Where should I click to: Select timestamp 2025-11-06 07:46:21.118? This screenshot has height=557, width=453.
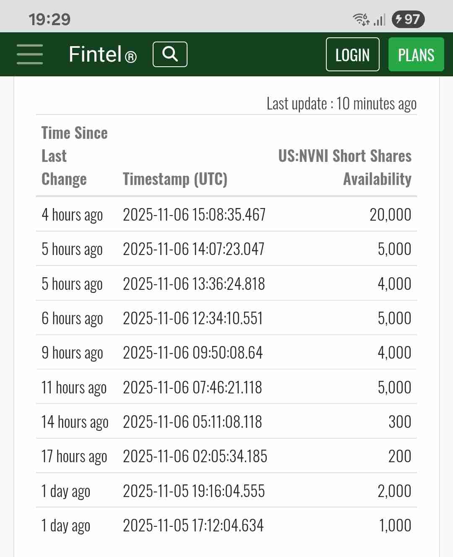coord(192,388)
